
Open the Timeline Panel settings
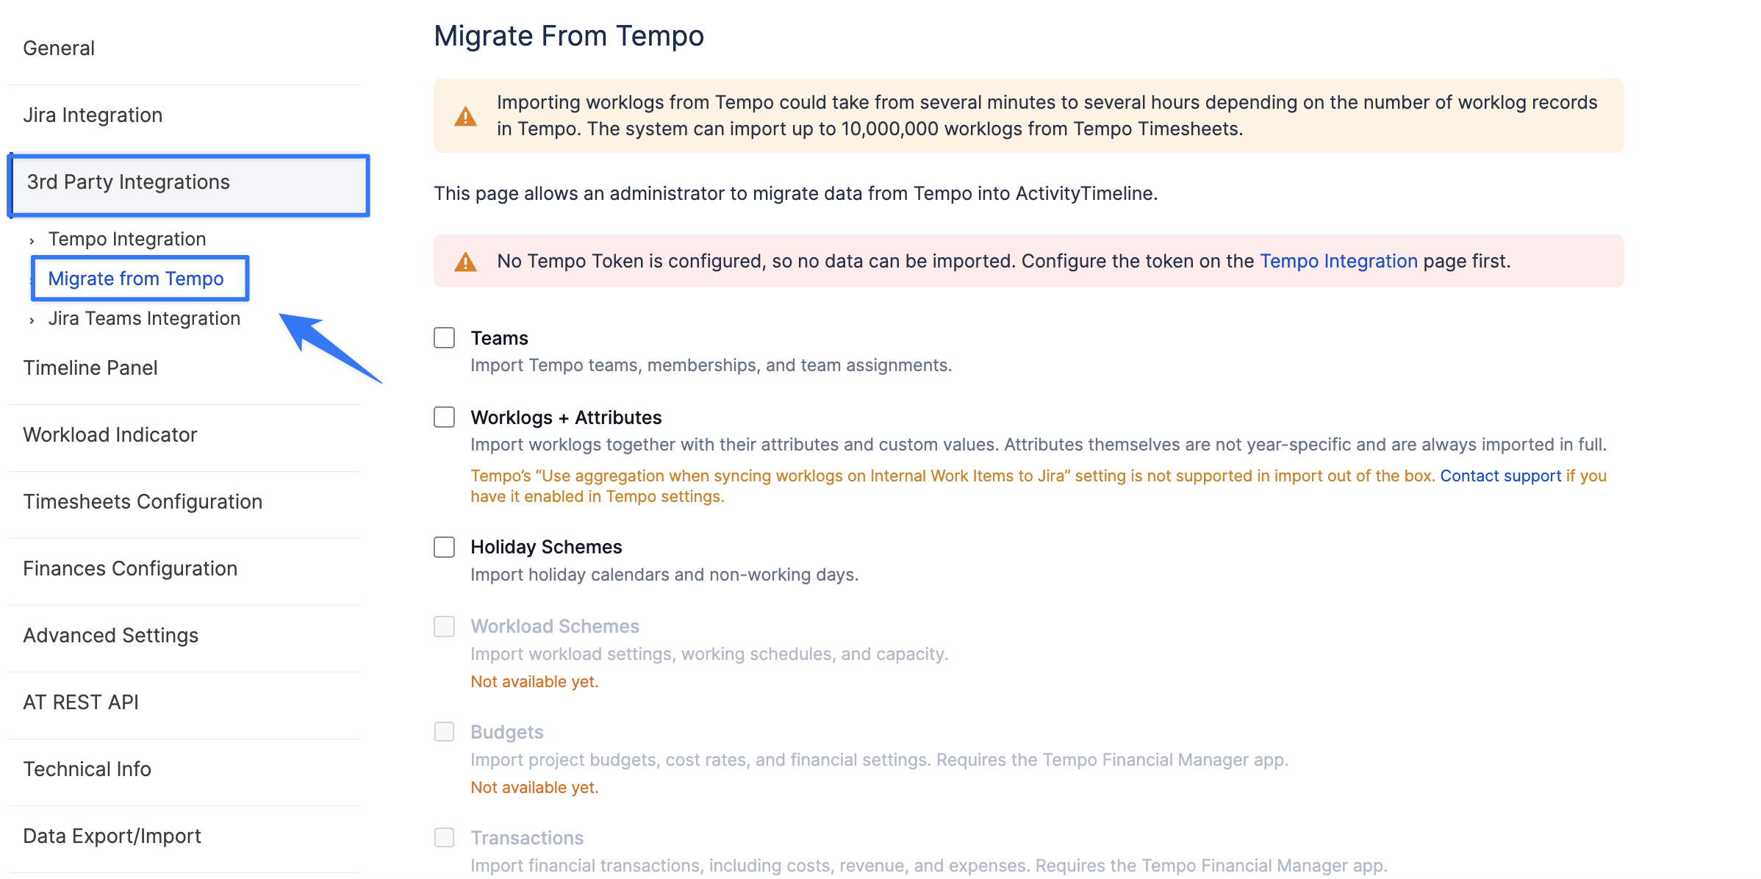tap(90, 368)
